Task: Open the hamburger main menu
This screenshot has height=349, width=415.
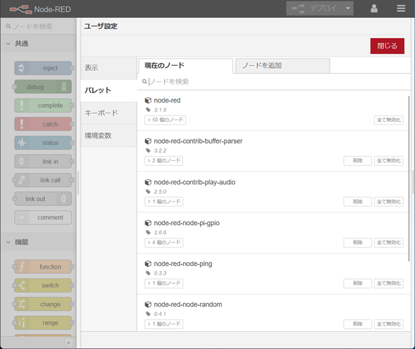Action: pyautogui.click(x=401, y=9)
